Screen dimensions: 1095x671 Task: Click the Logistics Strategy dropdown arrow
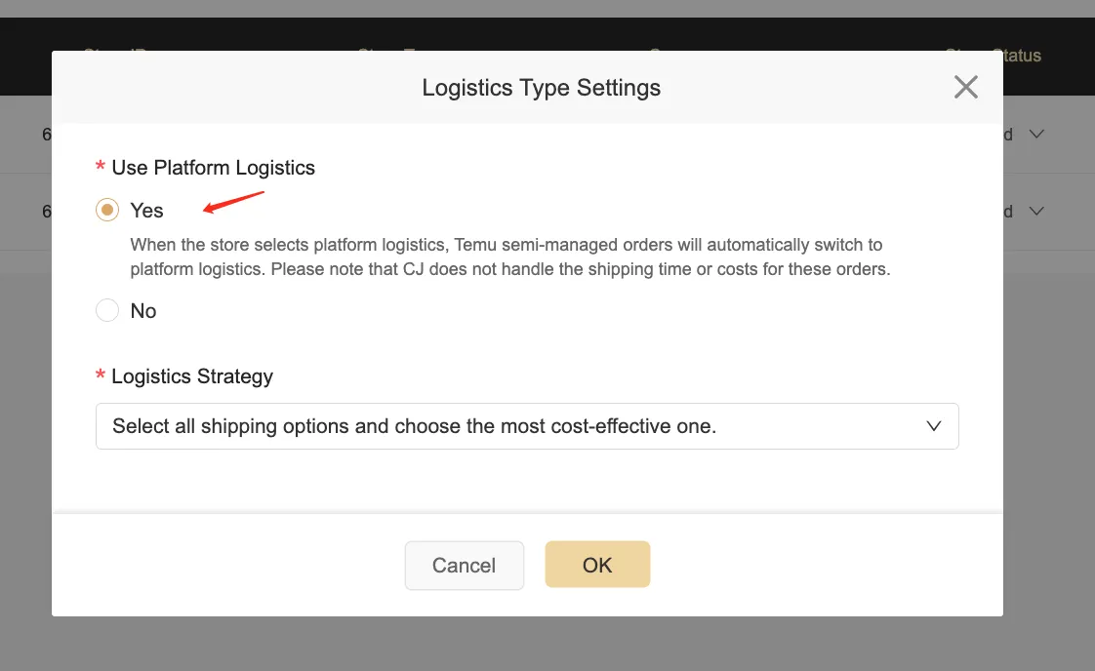point(934,426)
